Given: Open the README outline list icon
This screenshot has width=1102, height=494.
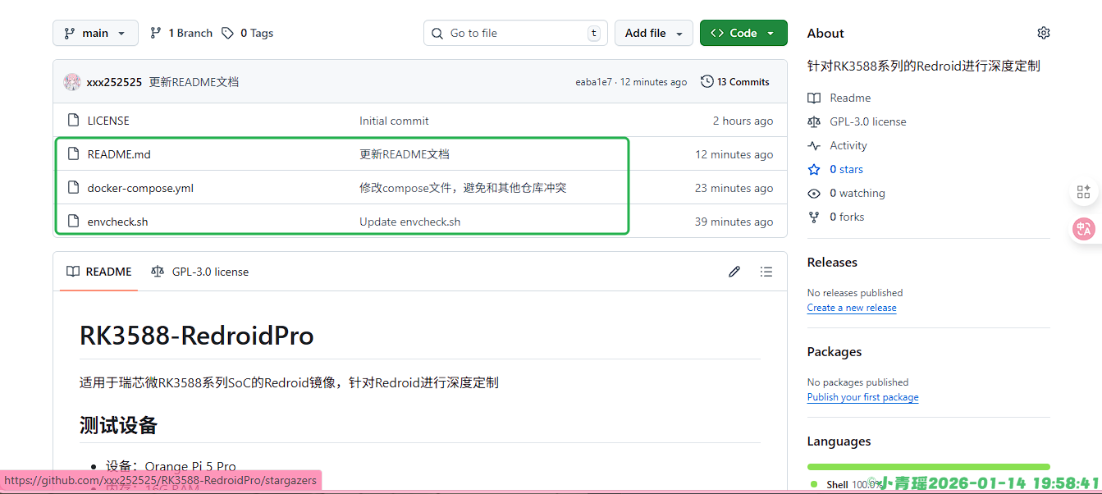Looking at the screenshot, I should tap(766, 272).
